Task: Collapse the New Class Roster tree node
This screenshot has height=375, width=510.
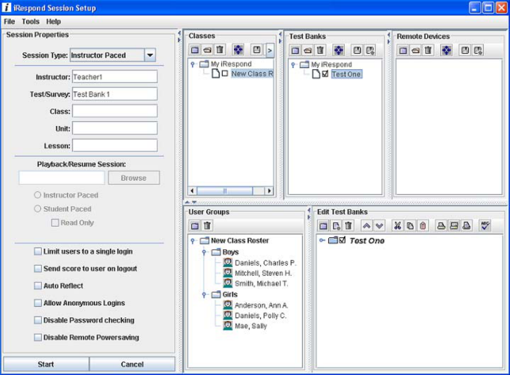Action: point(193,240)
